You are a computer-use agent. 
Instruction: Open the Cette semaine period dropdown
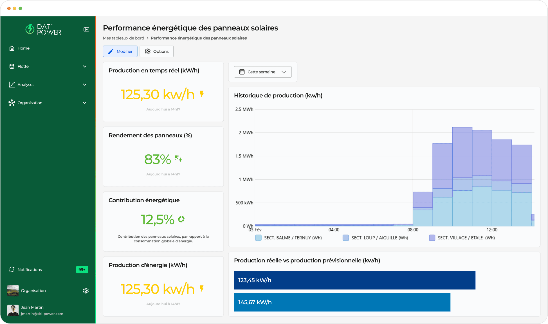click(262, 72)
